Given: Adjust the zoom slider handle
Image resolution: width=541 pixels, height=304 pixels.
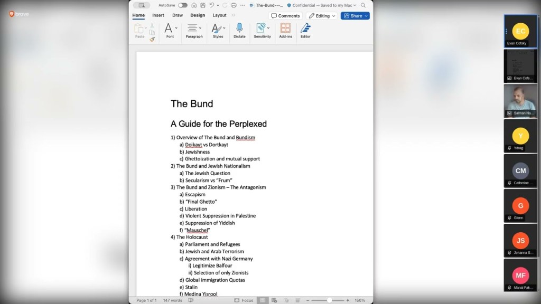Looking at the screenshot, I should click(x=329, y=300).
